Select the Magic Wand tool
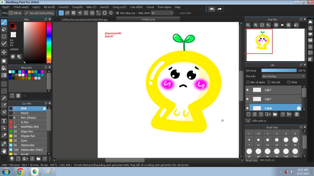314x176 pixels. point(4,98)
